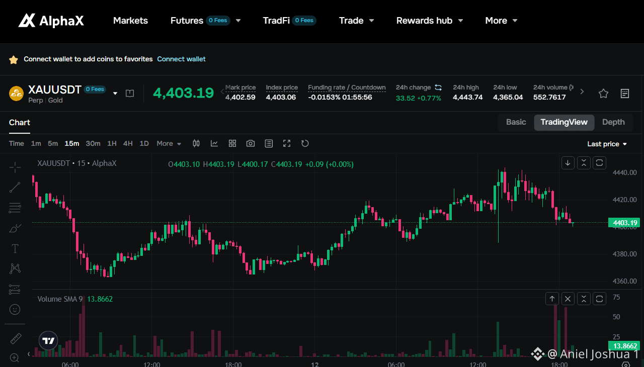Move main price pane down
Screen dimensions: 644x367
pos(568,163)
